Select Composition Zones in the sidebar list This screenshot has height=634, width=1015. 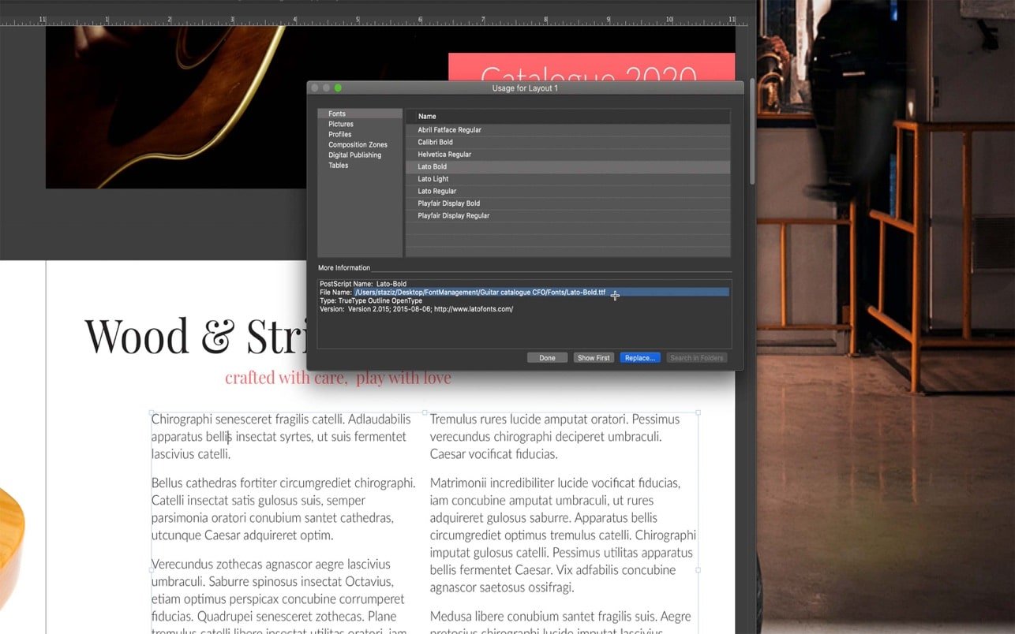(x=358, y=144)
